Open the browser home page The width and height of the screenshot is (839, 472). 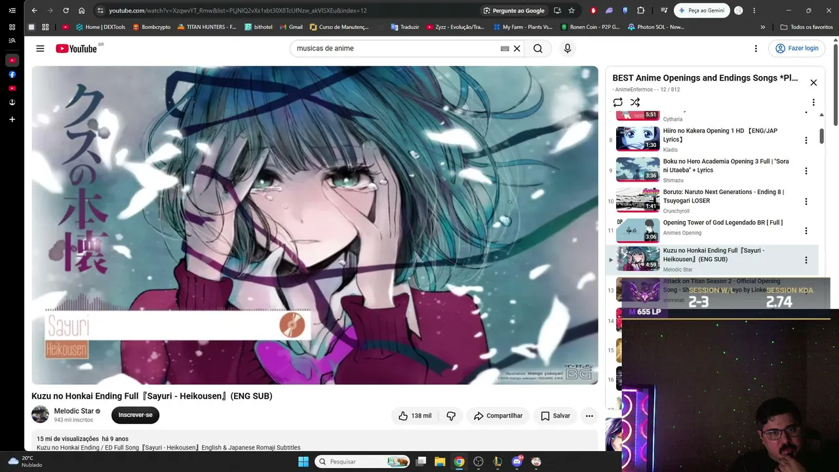point(81,10)
